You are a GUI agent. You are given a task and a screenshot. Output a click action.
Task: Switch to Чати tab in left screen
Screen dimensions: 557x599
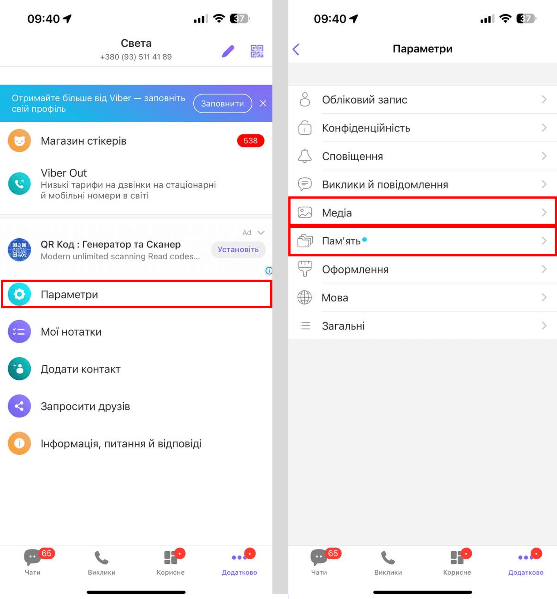33,561
